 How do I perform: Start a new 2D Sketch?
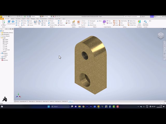tap(3, 23)
